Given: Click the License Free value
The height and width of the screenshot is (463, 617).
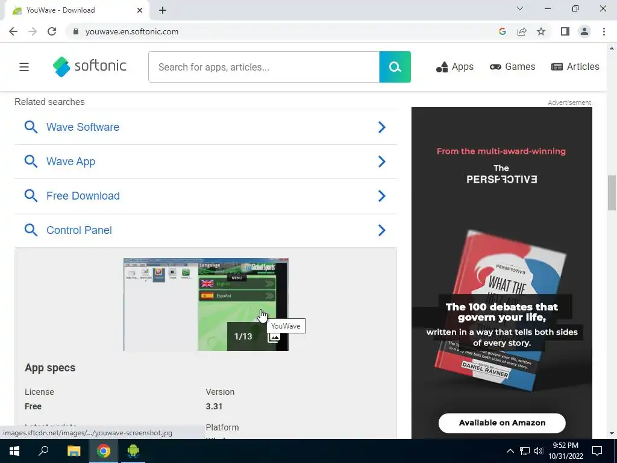Looking at the screenshot, I should [33, 406].
